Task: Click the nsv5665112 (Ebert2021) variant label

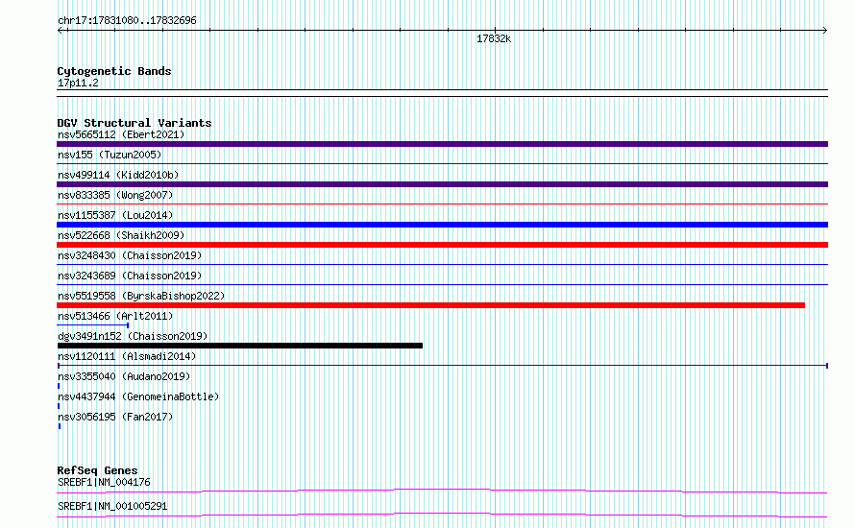Action: [121, 134]
